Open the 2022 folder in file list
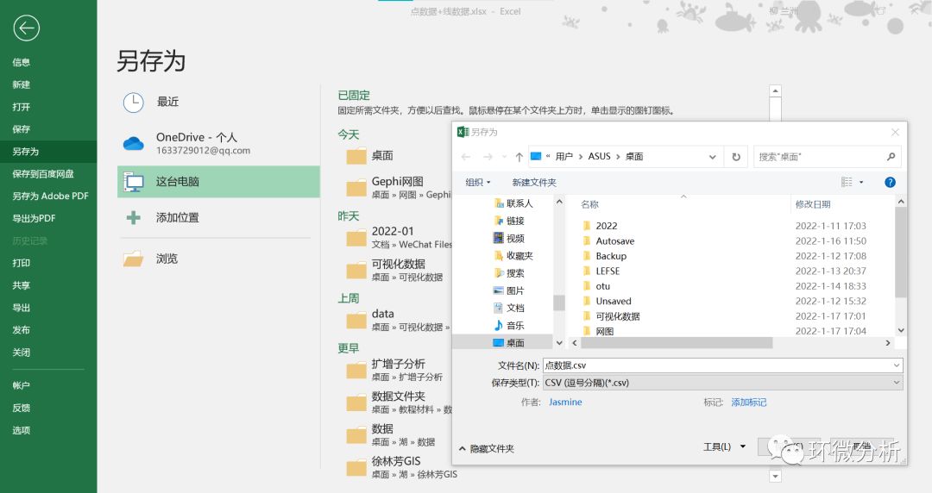The image size is (932, 493). [x=607, y=226]
